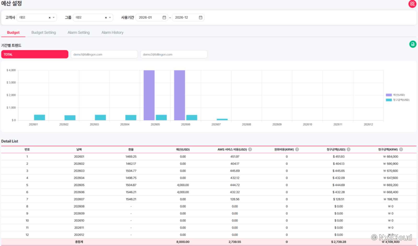The width and height of the screenshot is (418, 246).
Task: Click the 날짜 column header
Action: point(79,149)
